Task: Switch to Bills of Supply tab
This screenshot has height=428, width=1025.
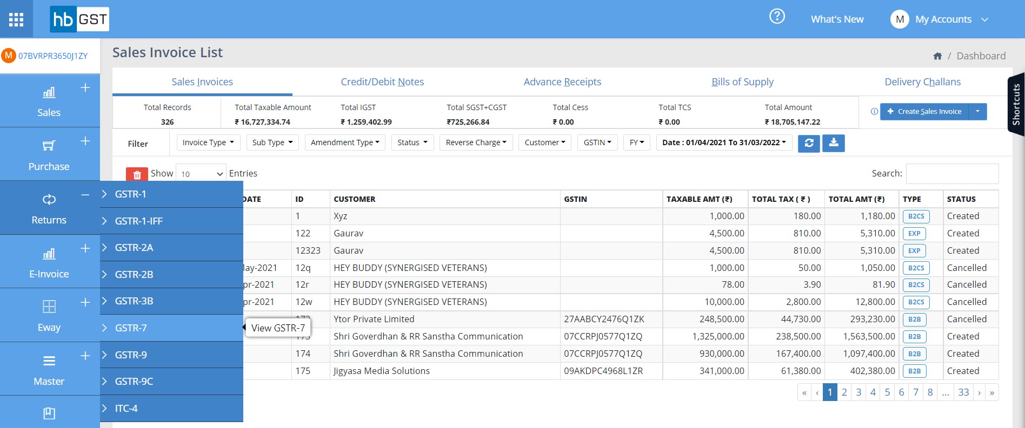Action: (742, 82)
